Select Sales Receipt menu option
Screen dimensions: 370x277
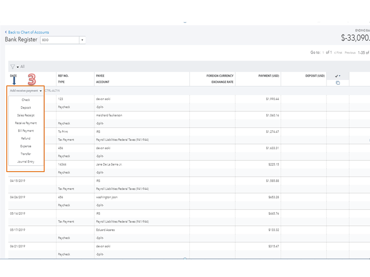[26, 115]
